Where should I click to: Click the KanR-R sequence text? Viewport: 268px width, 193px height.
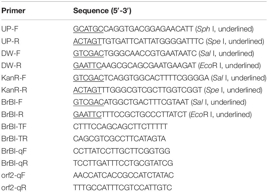(x=137, y=90)
